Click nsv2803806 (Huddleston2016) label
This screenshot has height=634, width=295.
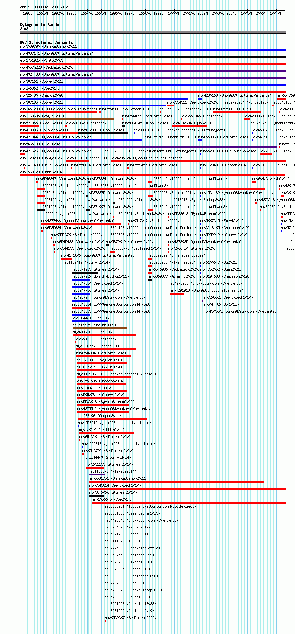[x=132, y=576]
